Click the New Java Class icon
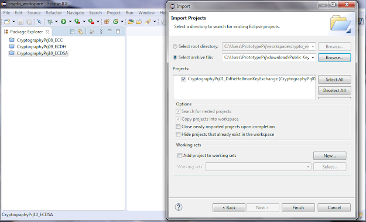Image resolution: width=366 pixels, height=222 pixels. click(x=115, y=22)
